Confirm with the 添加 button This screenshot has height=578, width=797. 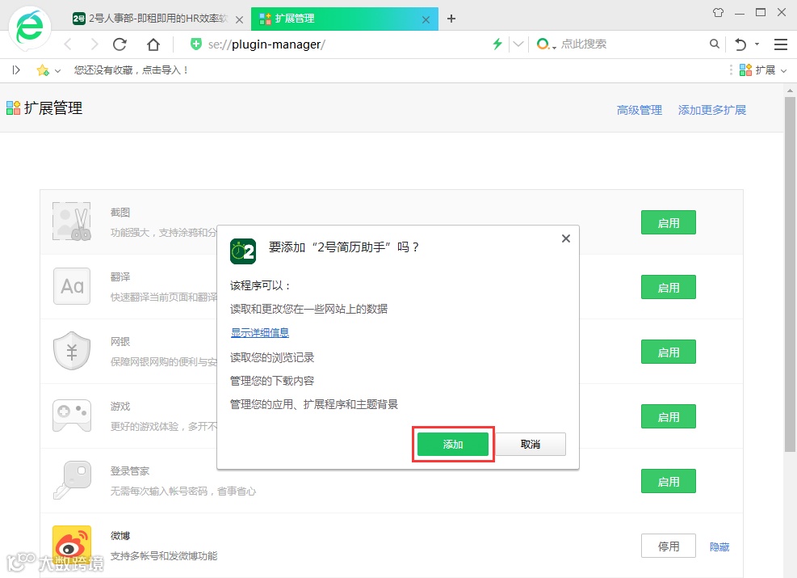click(x=453, y=444)
